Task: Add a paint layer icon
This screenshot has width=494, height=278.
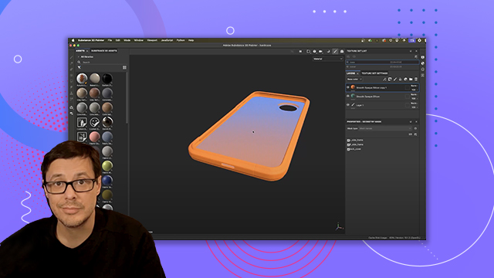Action: click(395, 80)
